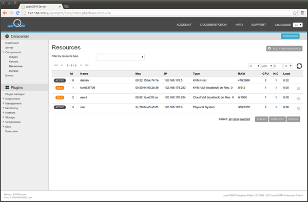Click the select 'inverted' link
The width and height of the screenshot is (308, 202).
tap(244, 119)
